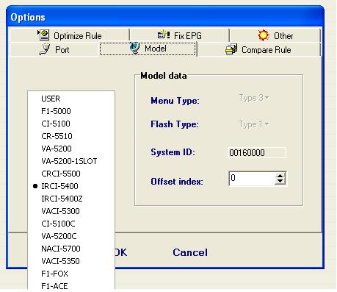Open the Other tab
Image resolution: width=337 pixels, height=292 pixels.
coord(275,35)
